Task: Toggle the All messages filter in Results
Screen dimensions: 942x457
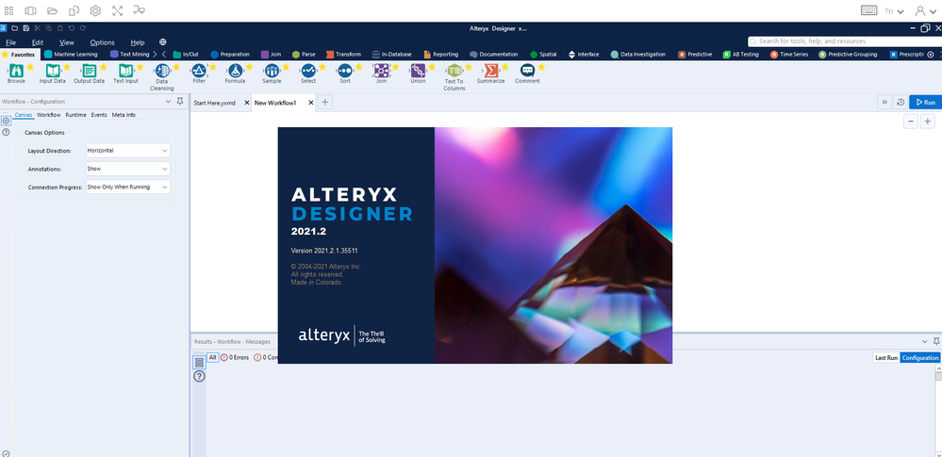Action: pyautogui.click(x=213, y=357)
